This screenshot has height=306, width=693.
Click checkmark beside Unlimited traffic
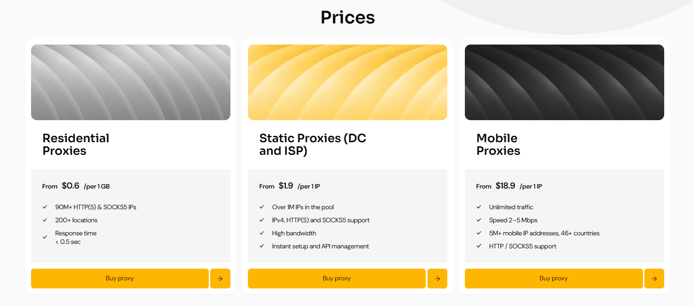point(479,207)
